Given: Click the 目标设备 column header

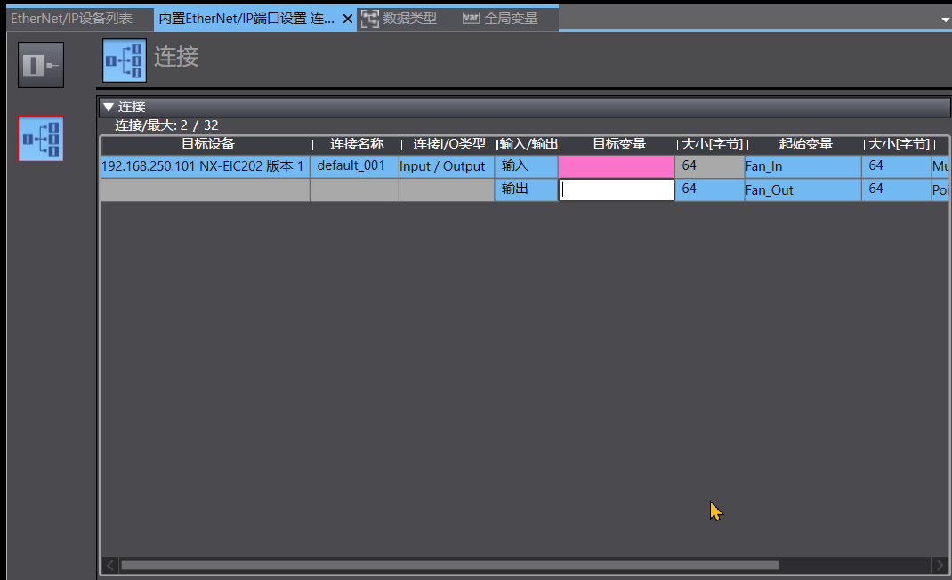Looking at the screenshot, I should [207, 144].
